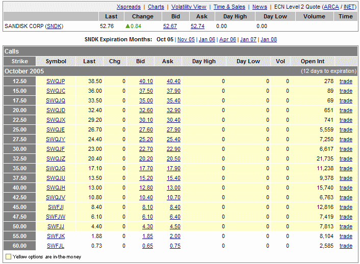Open Volatility View link
This screenshot has height=264, width=360.
[189, 7]
